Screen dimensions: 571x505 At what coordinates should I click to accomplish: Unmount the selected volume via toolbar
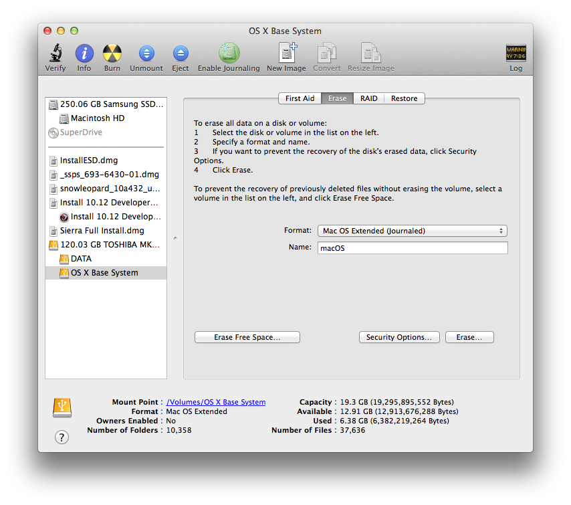(146, 54)
